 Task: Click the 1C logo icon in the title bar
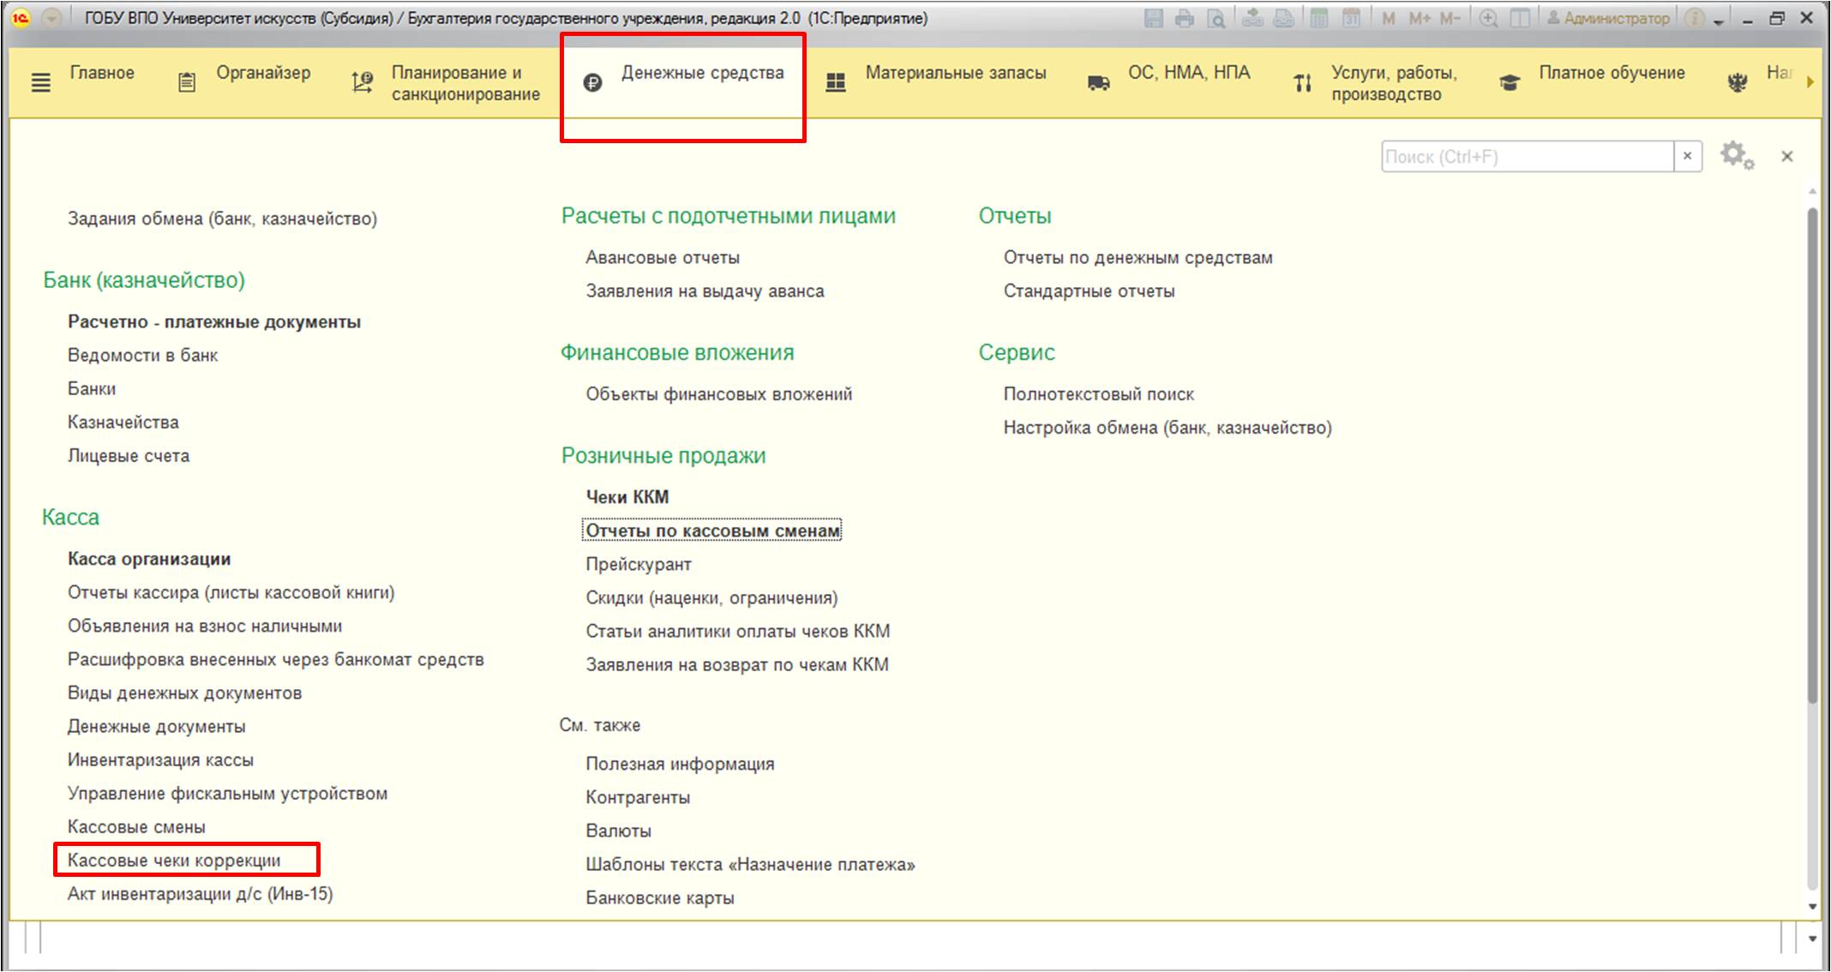[x=21, y=18]
